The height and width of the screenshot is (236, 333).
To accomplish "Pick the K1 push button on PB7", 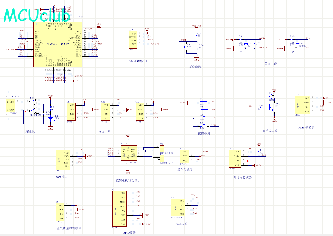I will point(203,102).
